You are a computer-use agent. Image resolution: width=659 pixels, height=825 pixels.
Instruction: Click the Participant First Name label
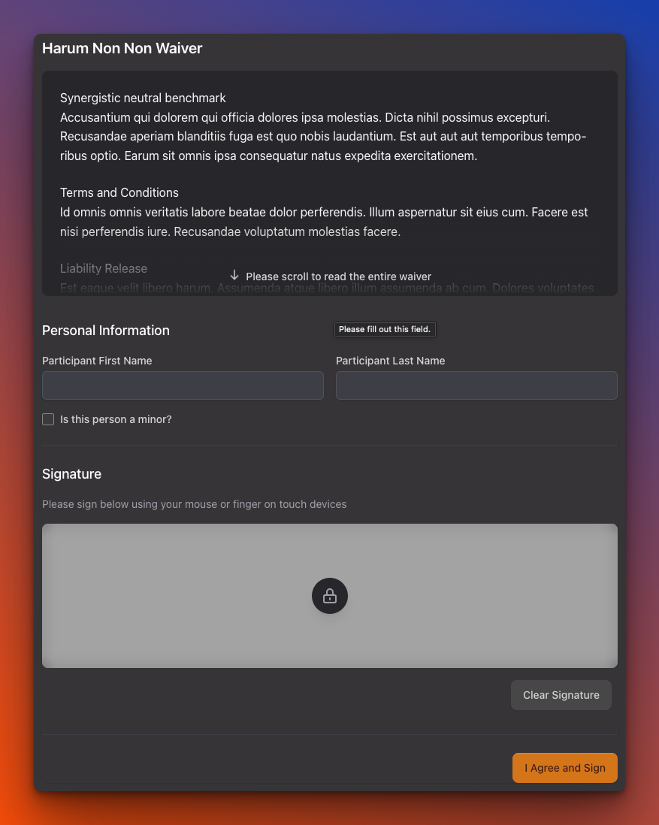point(97,361)
